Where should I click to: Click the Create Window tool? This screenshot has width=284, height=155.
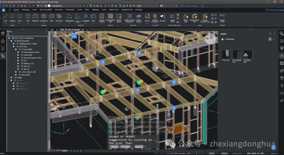(102, 18)
